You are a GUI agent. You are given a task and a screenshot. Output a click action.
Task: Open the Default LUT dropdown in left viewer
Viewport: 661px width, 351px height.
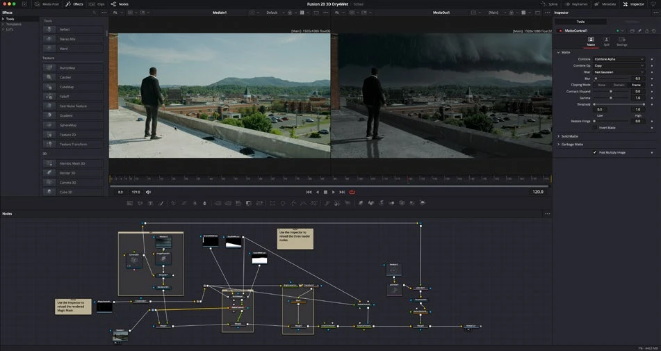pos(274,13)
